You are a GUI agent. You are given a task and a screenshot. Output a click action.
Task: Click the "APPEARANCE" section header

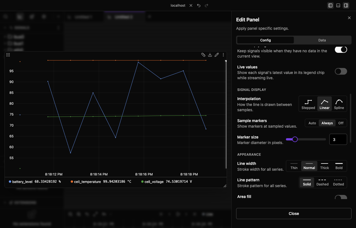coord(249,155)
